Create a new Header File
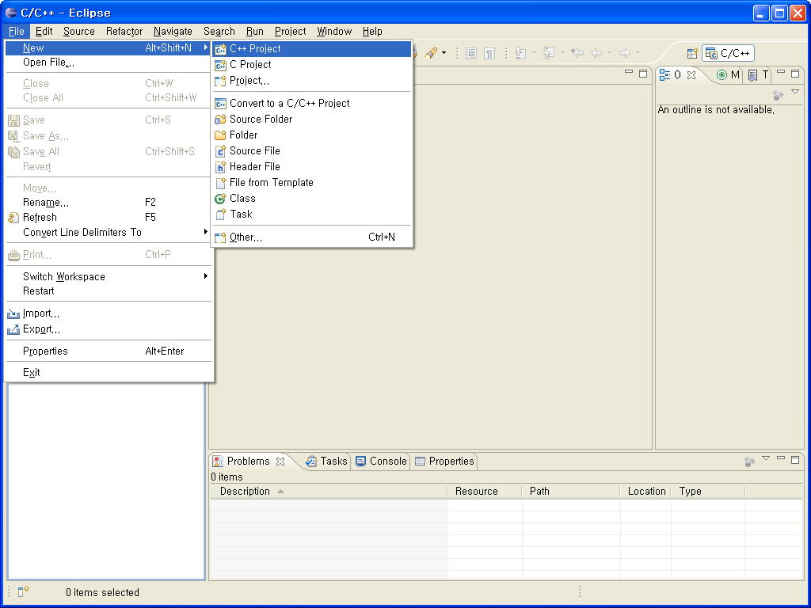Viewport: 811px width, 608px height. click(x=312, y=167)
